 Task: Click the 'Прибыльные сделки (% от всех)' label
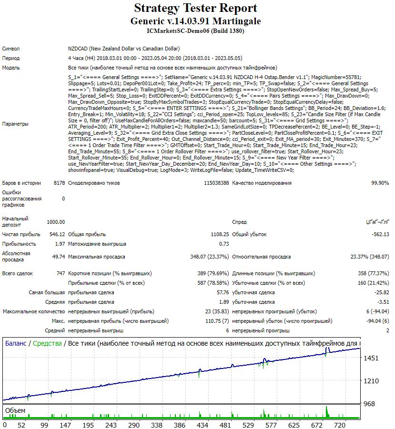coord(106,283)
